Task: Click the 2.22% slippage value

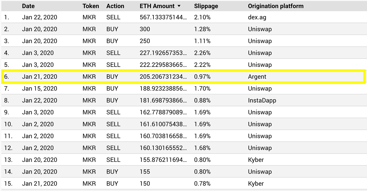Action: coord(202,65)
